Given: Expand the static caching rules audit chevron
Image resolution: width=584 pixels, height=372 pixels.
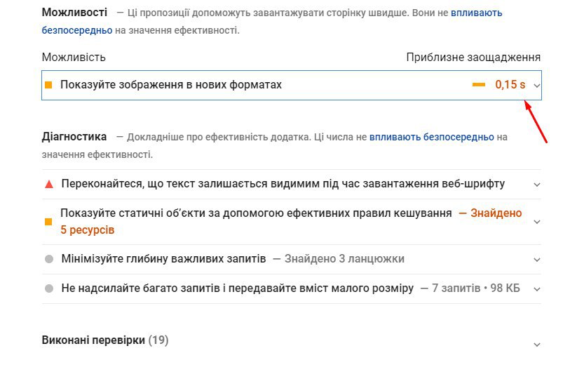Looking at the screenshot, I should [536, 222].
